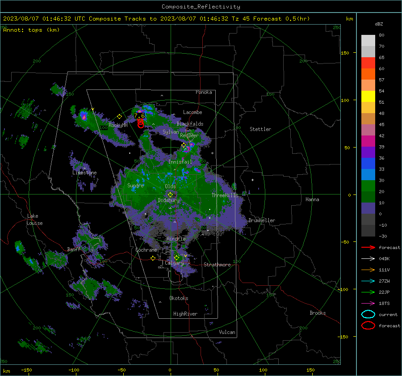Click the red forecast arrow in legend
Screen dimensions: 402x376
pos(368,247)
